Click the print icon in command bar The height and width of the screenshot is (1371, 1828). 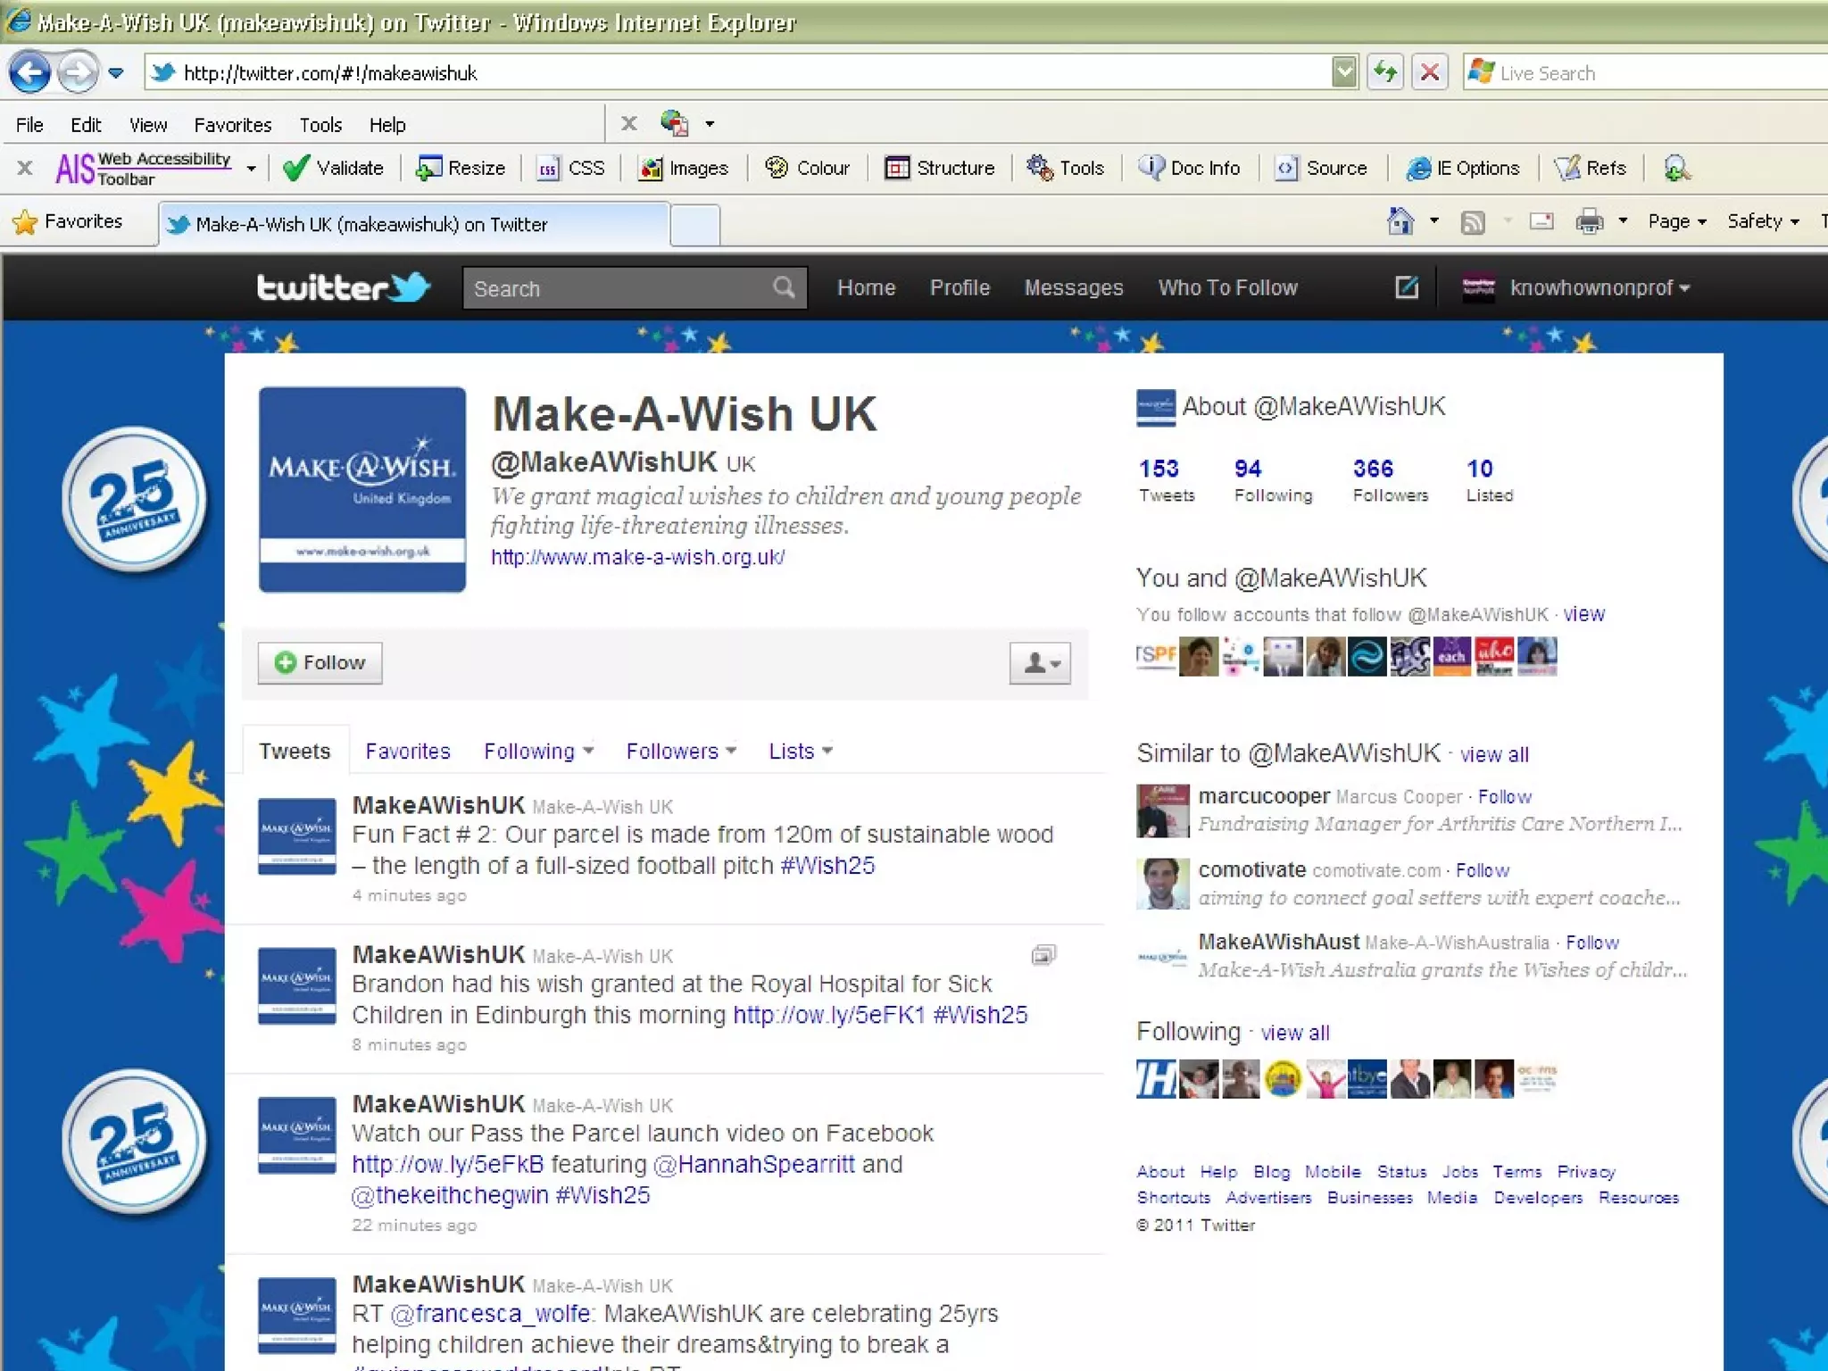pos(1589,221)
